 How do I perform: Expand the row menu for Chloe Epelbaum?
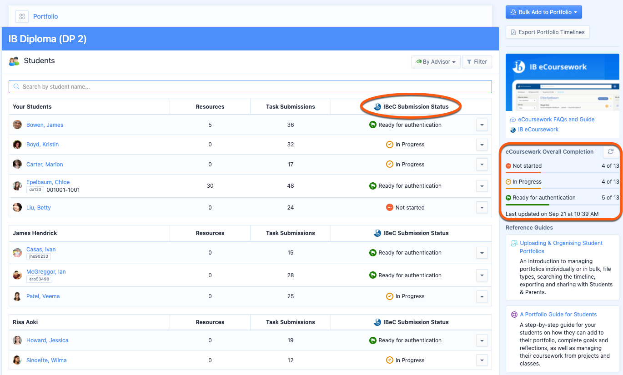[482, 186]
